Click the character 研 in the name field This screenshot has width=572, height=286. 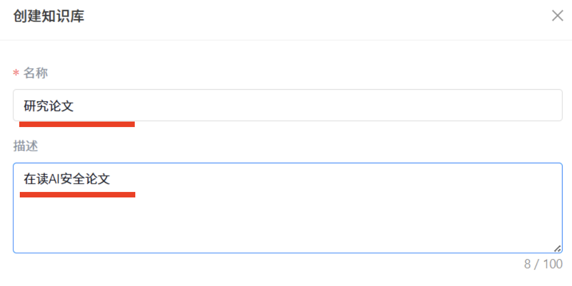(30, 106)
